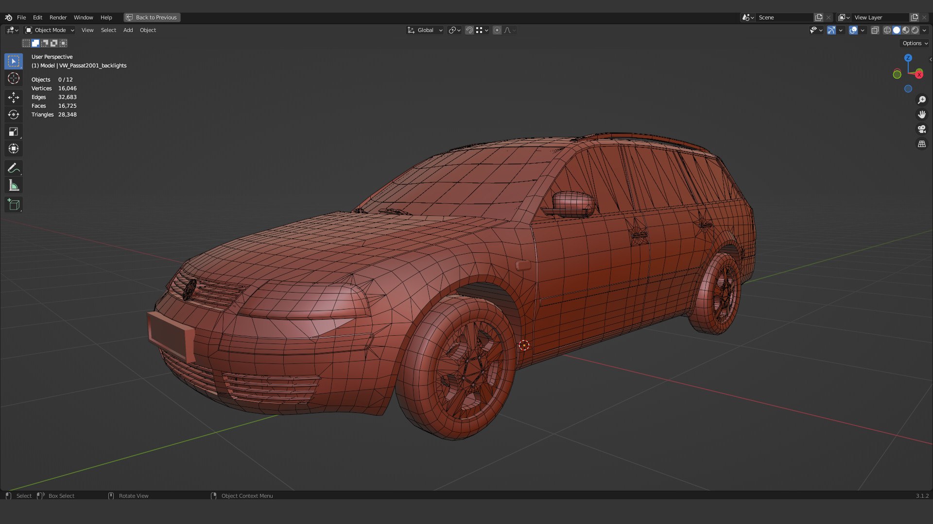
Task: Toggle snapping magnet
Action: [469, 30]
